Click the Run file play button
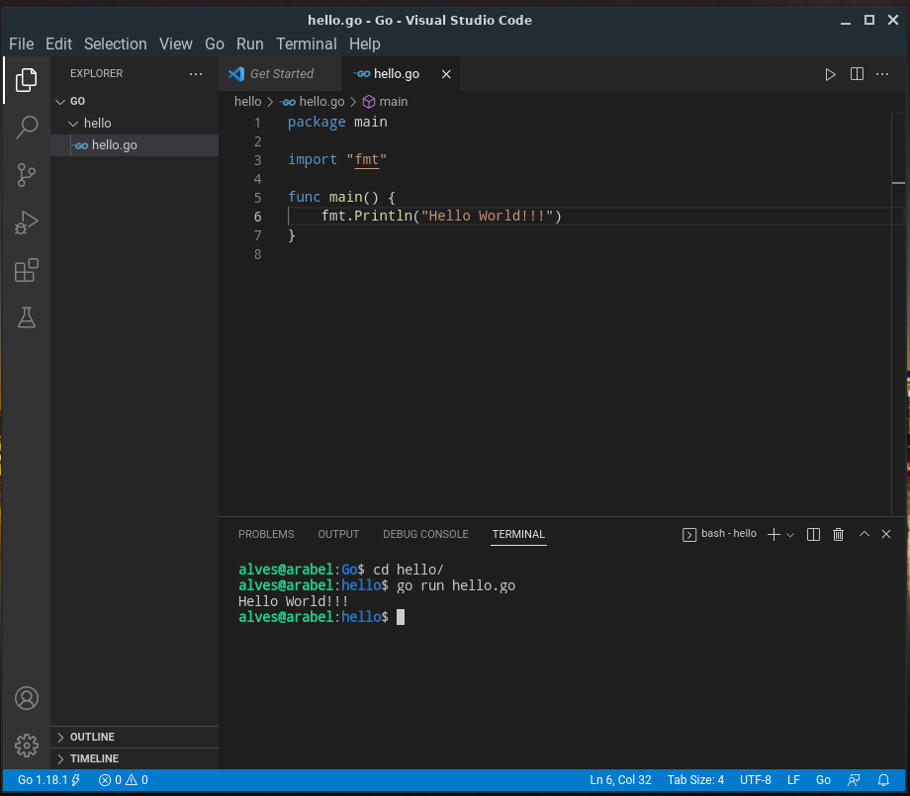This screenshot has height=796, width=910. coord(831,74)
